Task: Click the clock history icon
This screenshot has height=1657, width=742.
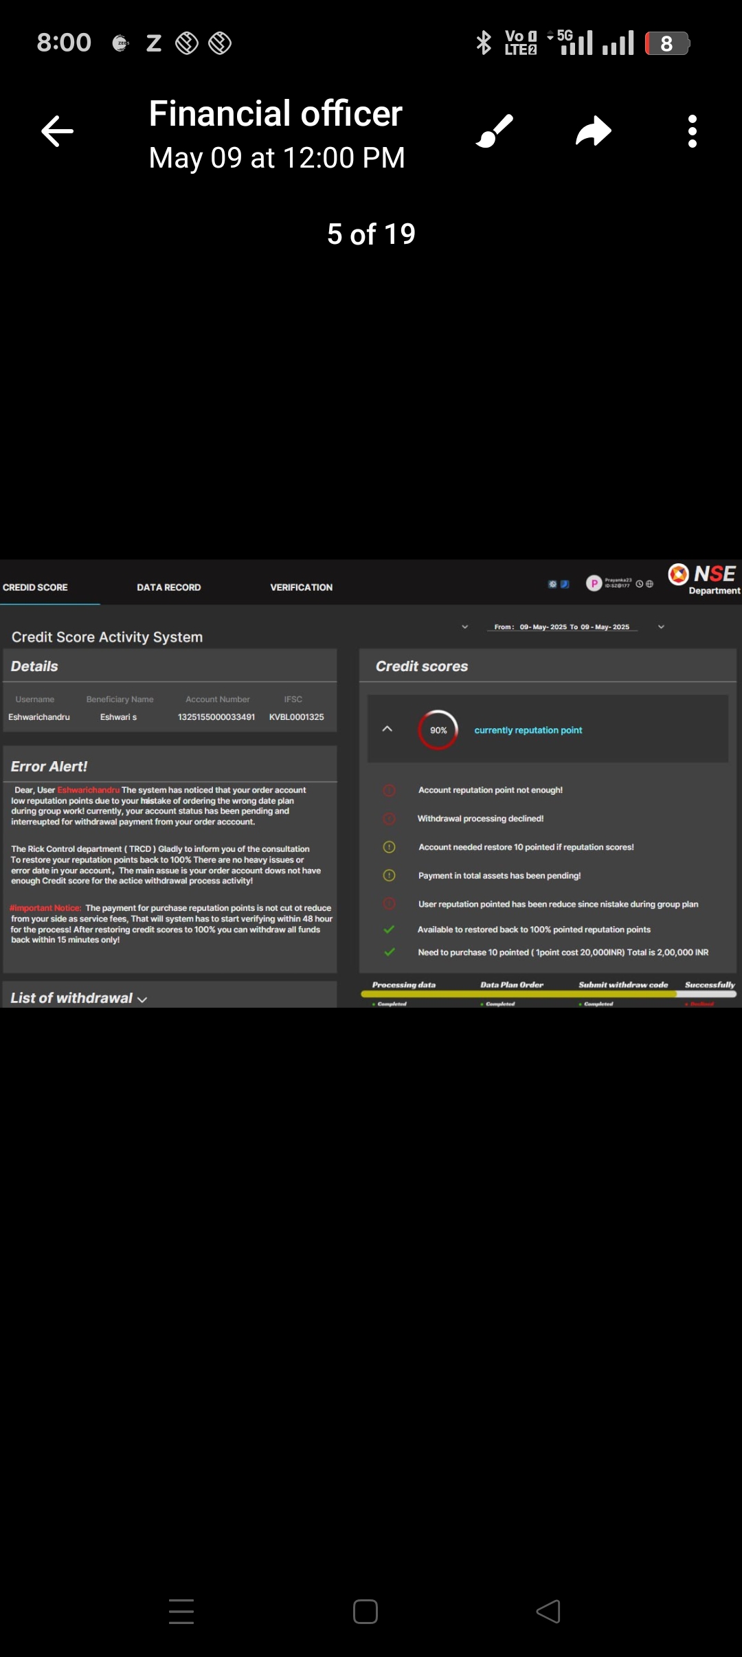Action: pos(640,584)
